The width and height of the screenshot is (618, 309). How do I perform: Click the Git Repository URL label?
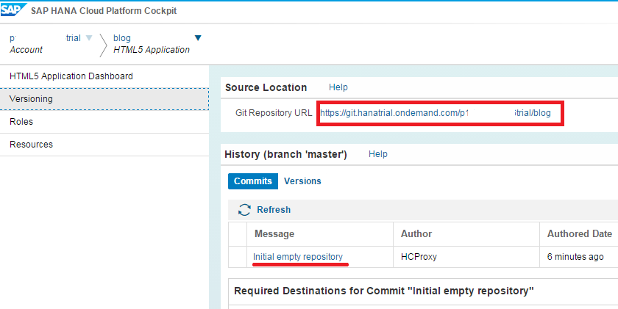tap(274, 113)
